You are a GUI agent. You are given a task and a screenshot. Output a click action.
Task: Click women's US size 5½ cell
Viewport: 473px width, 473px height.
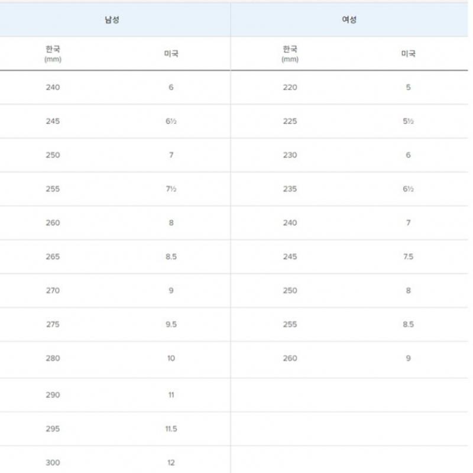(x=408, y=121)
